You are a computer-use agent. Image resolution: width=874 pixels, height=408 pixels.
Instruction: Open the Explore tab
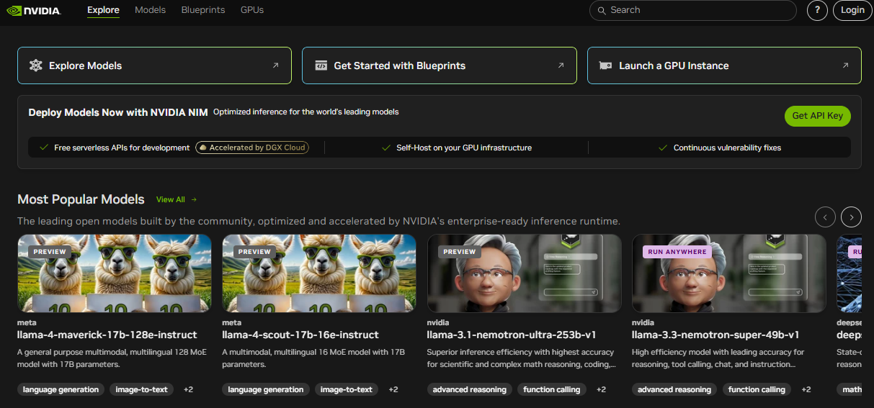coord(103,10)
